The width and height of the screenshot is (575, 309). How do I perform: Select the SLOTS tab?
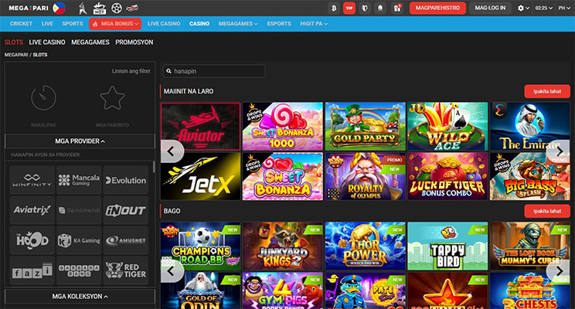click(14, 42)
